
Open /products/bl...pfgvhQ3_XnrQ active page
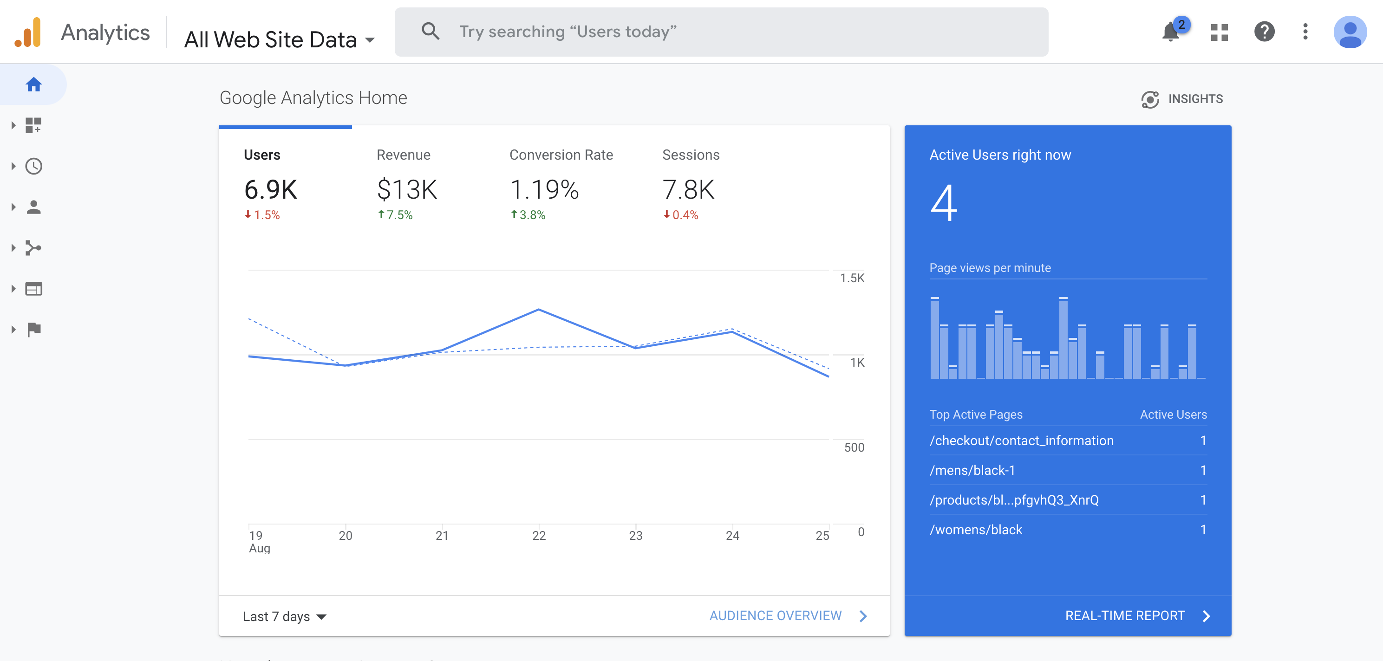click(x=1014, y=500)
